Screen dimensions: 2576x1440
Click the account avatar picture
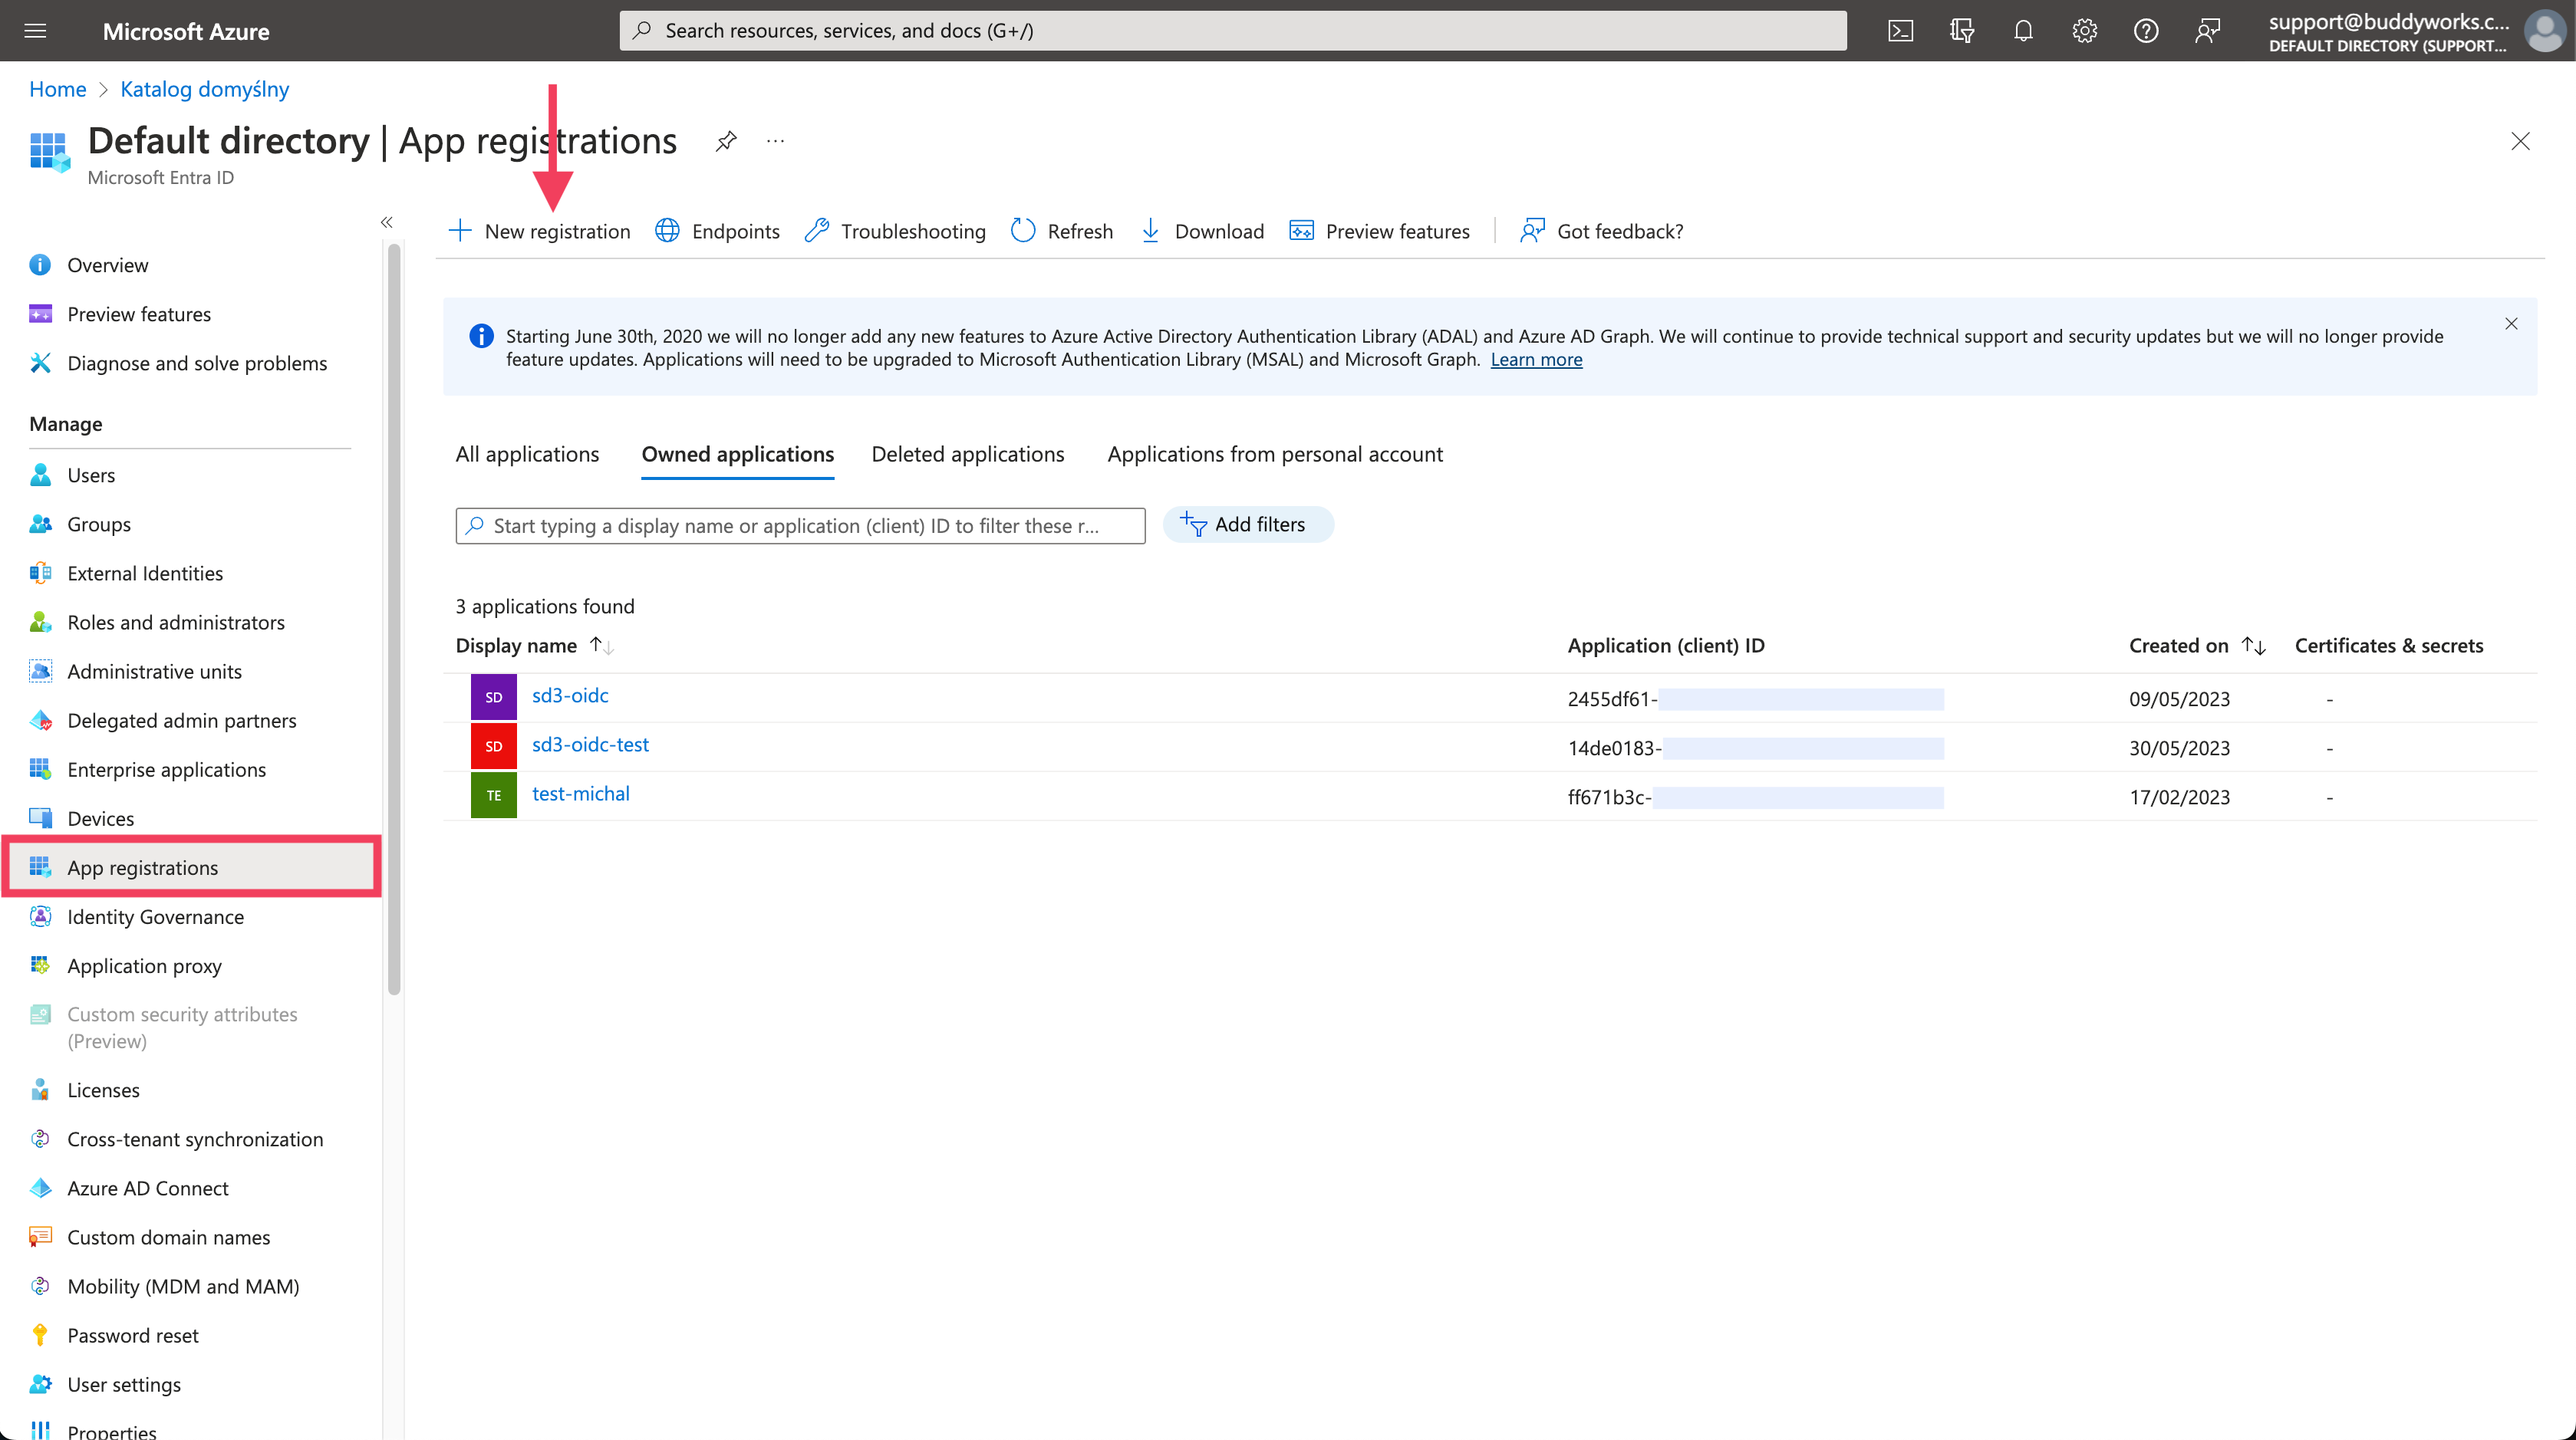(x=2544, y=31)
